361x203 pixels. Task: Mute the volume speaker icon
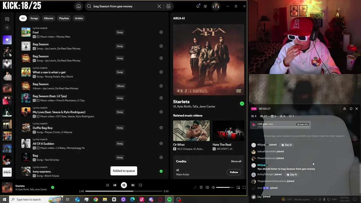tap(213, 187)
